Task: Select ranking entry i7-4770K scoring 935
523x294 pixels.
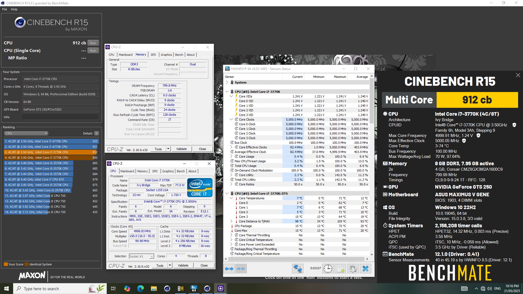Action: click(51, 141)
